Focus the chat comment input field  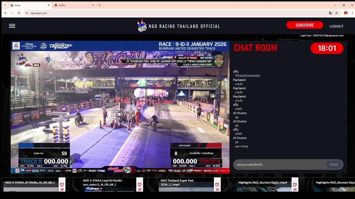click(x=280, y=165)
